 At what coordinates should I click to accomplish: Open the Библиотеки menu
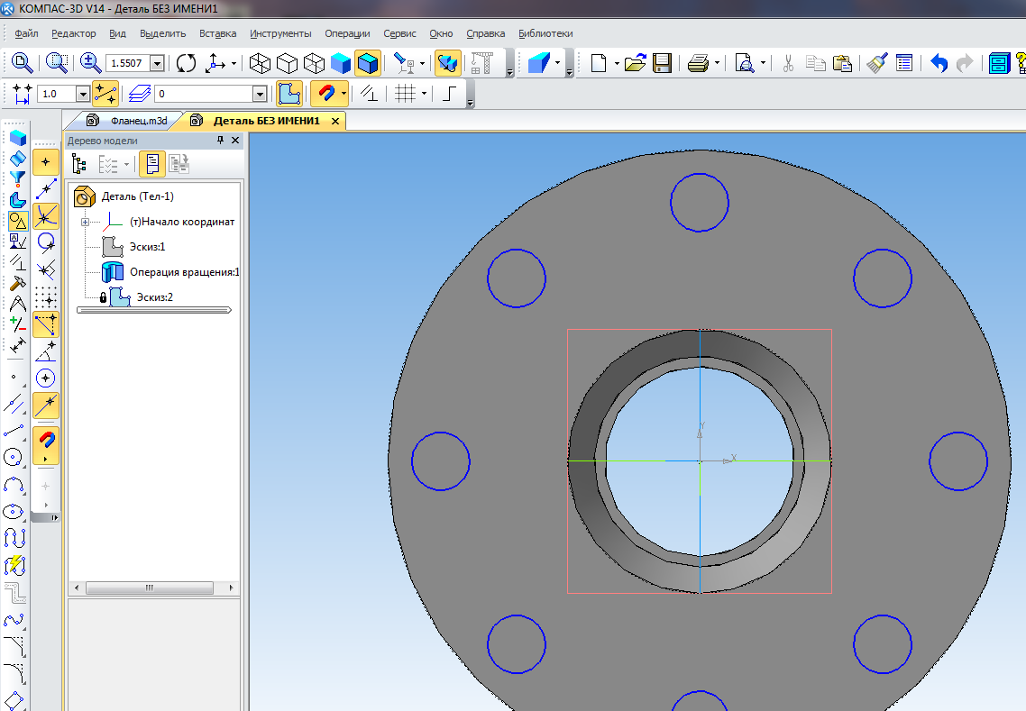(x=545, y=33)
